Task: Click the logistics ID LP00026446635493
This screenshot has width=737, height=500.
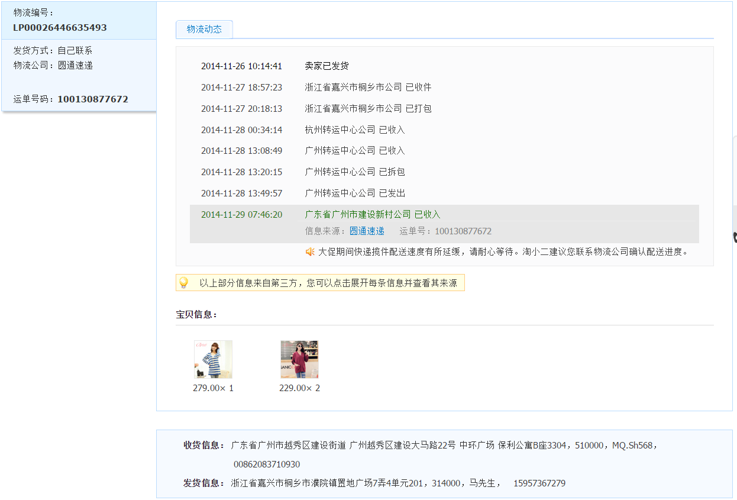Action: (x=60, y=28)
